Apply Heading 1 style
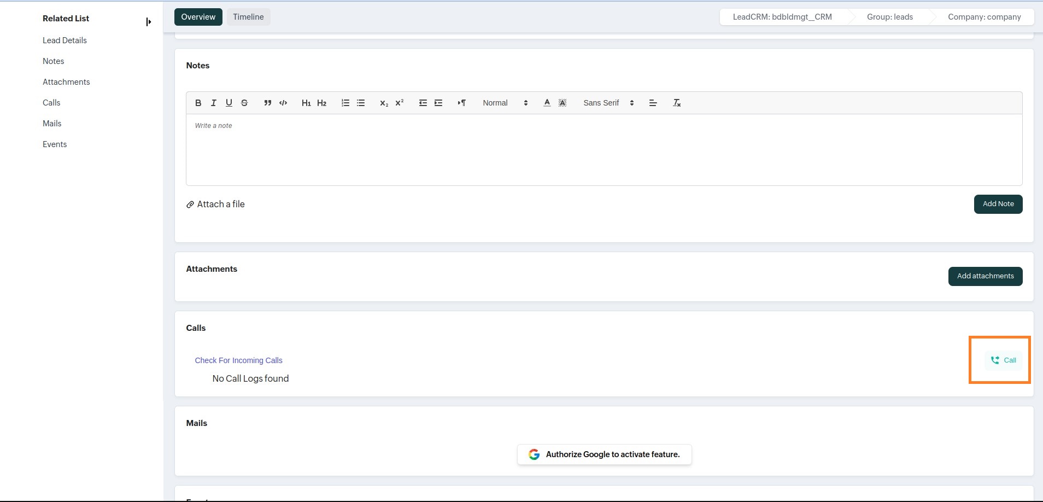The image size is (1043, 502). [x=306, y=103]
